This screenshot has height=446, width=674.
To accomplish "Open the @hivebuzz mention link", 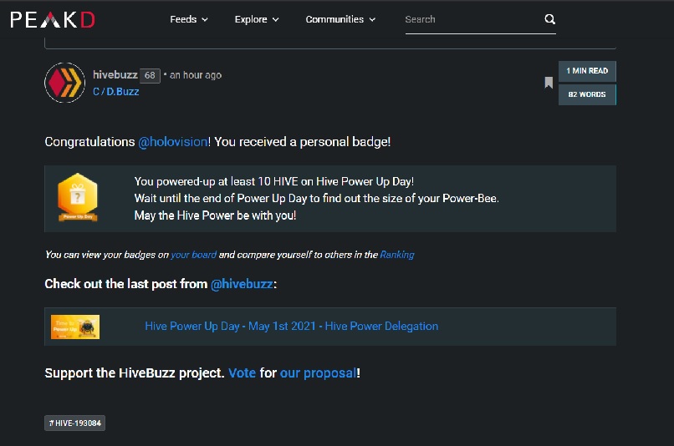I will click(x=242, y=284).
